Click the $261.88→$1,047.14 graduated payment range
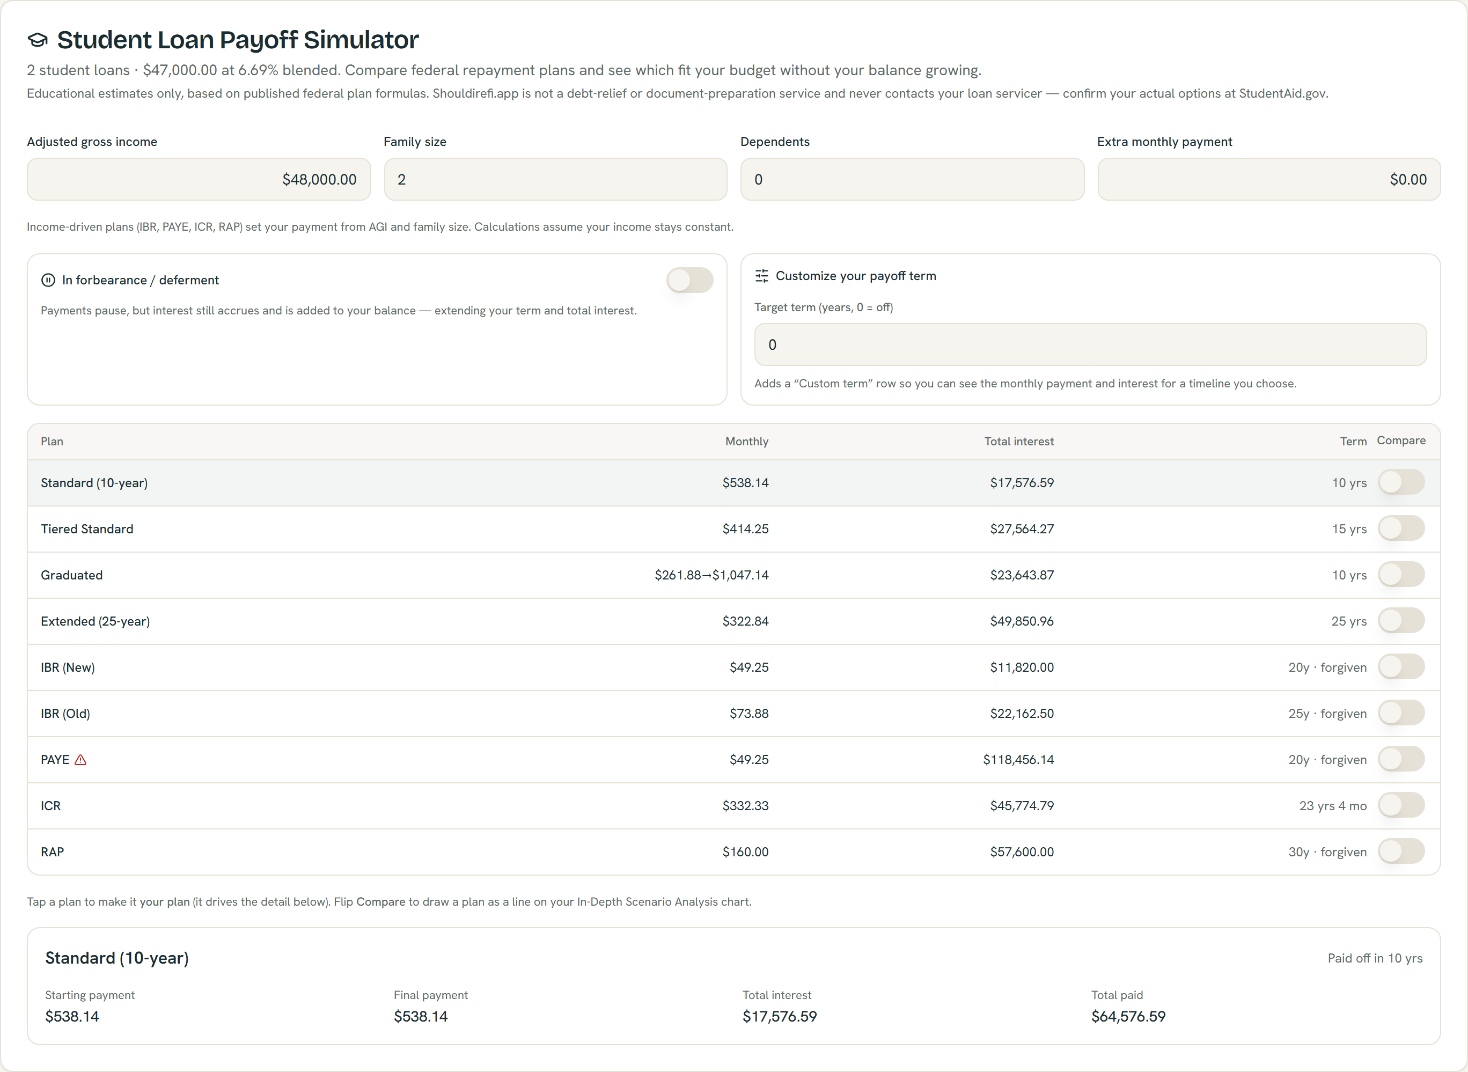Screen dimensions: 1468x1072 tap(711, 575)
